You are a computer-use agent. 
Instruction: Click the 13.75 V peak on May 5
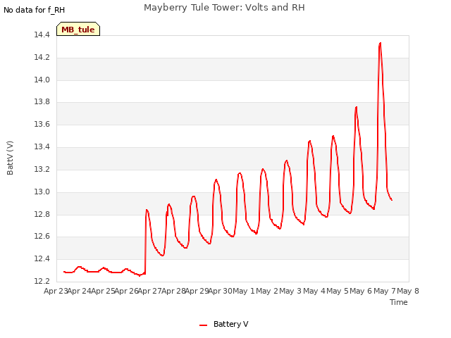tap(357, 107)
